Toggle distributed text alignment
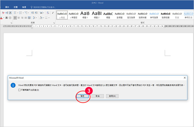Image resolution: width=194 pixels, height=127 pixels. [29, 18]
